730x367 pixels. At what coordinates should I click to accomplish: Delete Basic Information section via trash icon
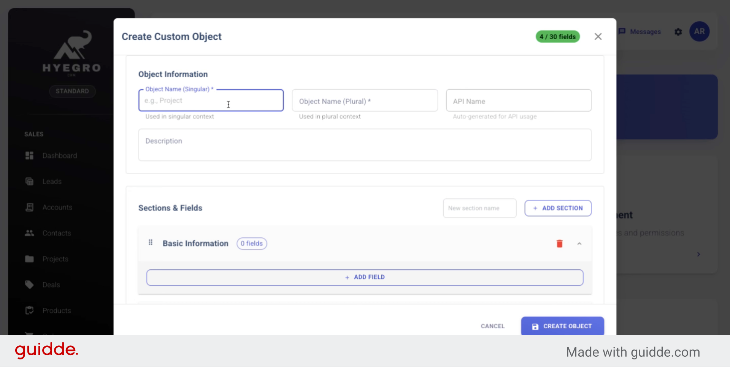click(559, 244)
